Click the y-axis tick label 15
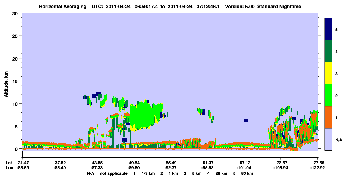 coord(16,81)
